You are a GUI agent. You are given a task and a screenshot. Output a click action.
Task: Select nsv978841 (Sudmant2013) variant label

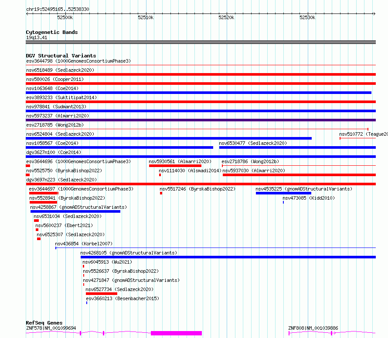[x=56, y=107]
